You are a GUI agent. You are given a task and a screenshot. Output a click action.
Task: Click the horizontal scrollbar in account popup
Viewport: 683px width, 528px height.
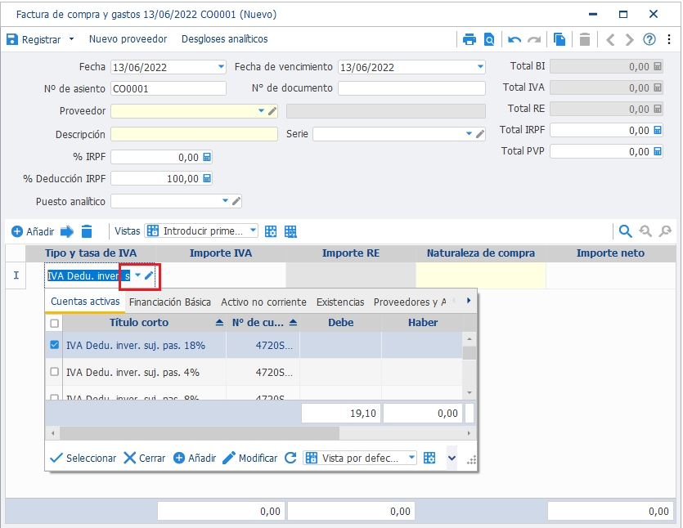[x=200, y=433]
